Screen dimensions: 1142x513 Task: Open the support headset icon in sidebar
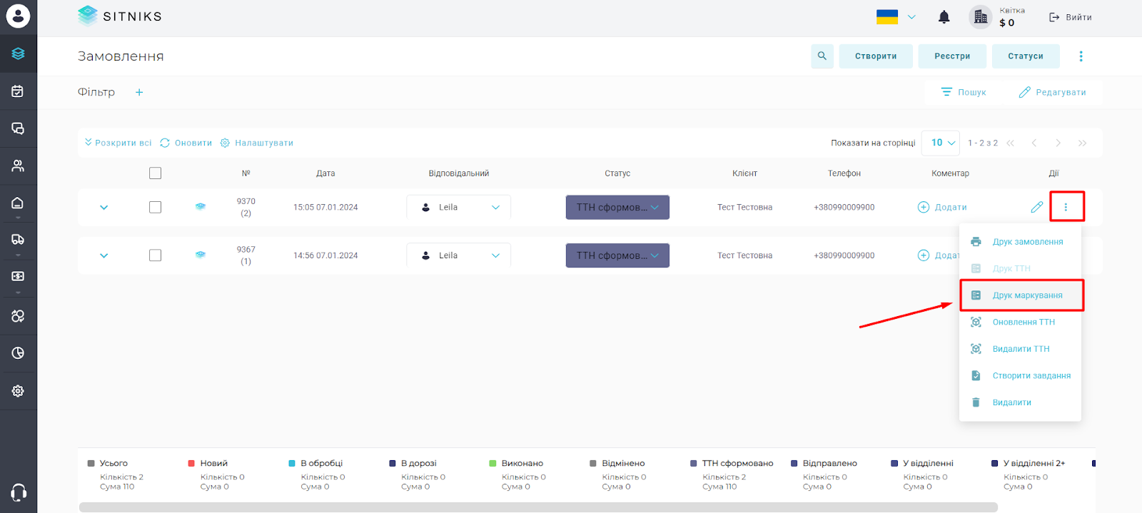coord(19,492)
